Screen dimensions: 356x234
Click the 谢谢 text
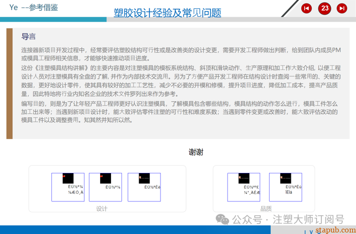[196, 152]
